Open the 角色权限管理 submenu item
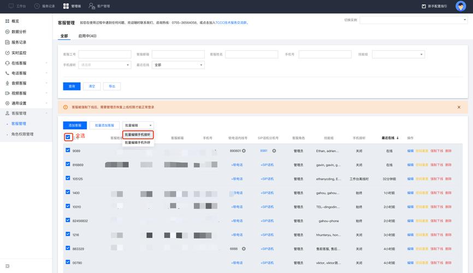473x273 pixels. pyautogui.click(x=22, y=134)
